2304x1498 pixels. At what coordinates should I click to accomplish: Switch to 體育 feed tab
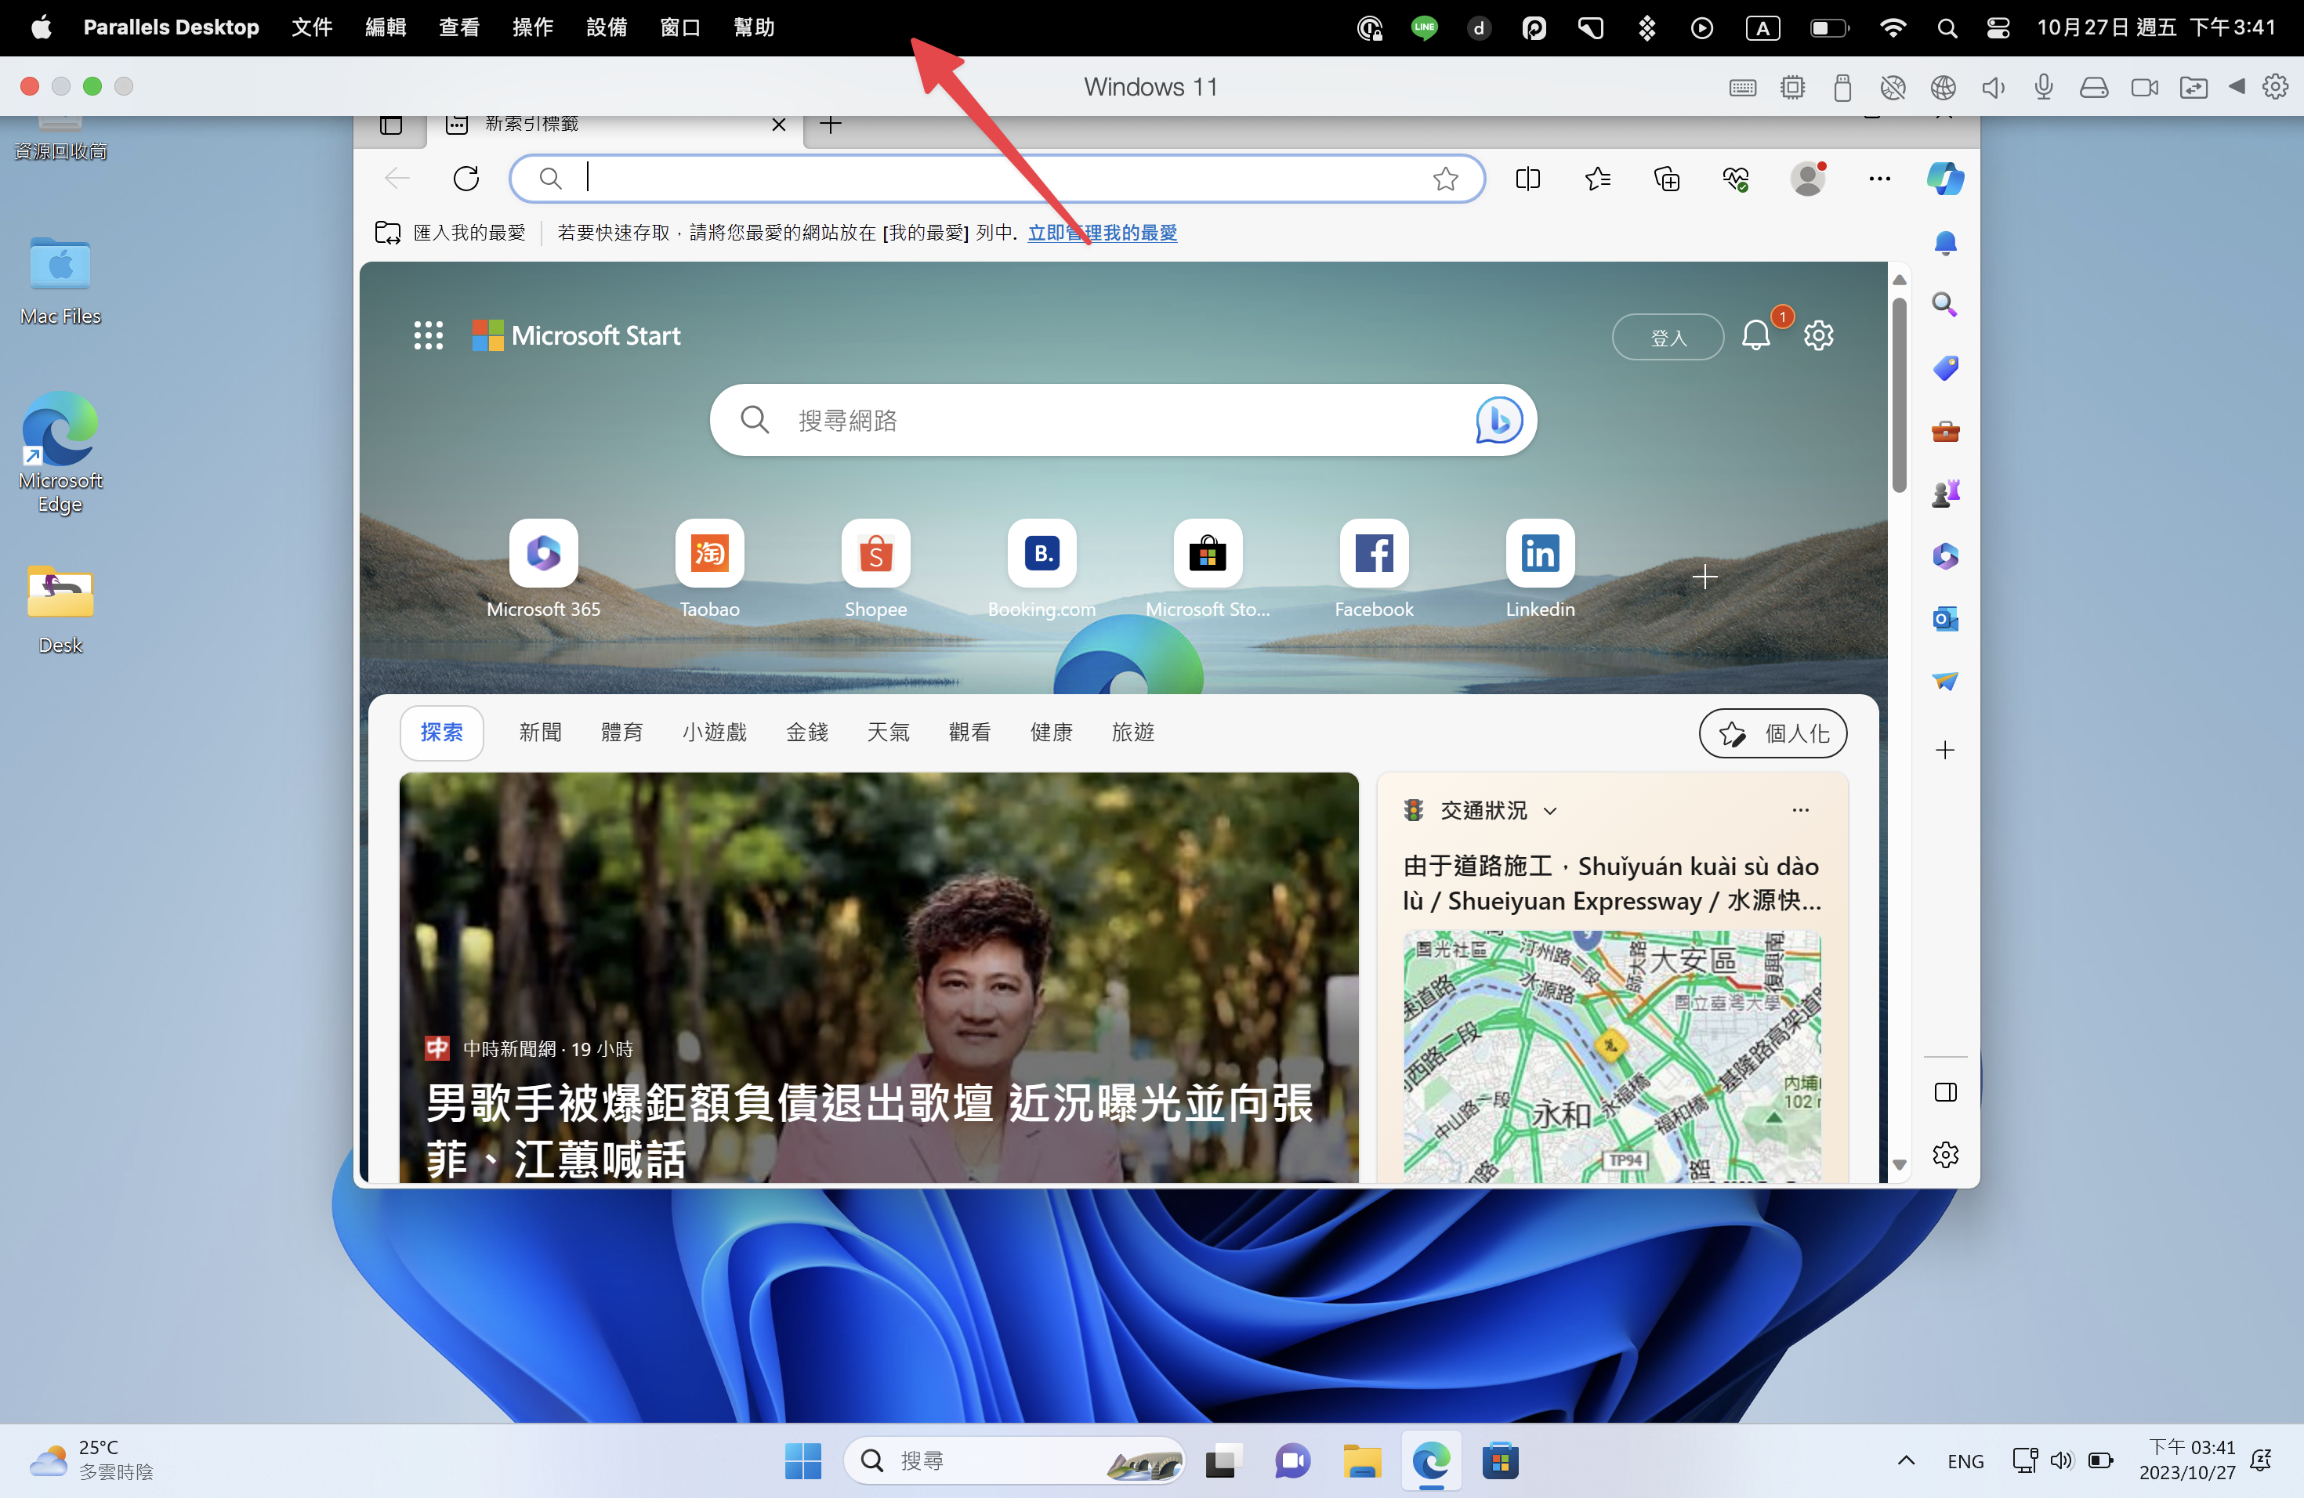tap(621, 733)
